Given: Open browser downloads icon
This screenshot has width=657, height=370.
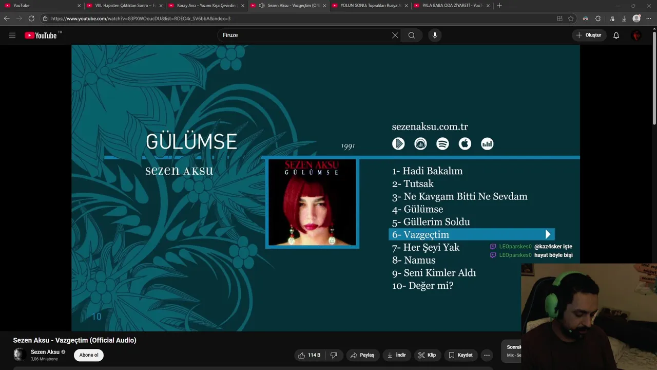Looking at the screenshot, I should coord(624,18).
